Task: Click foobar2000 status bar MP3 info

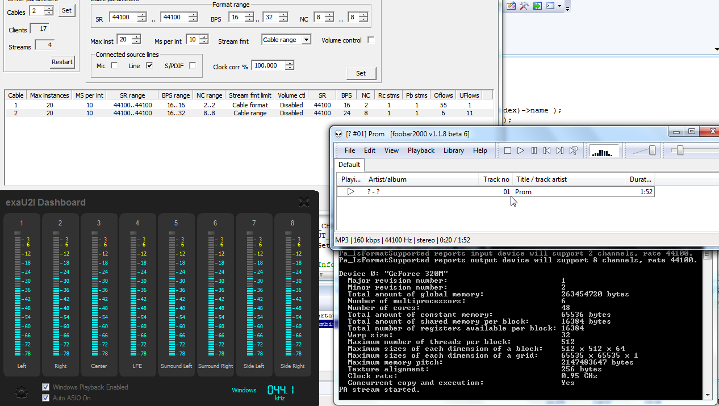Action: [403, 240]
